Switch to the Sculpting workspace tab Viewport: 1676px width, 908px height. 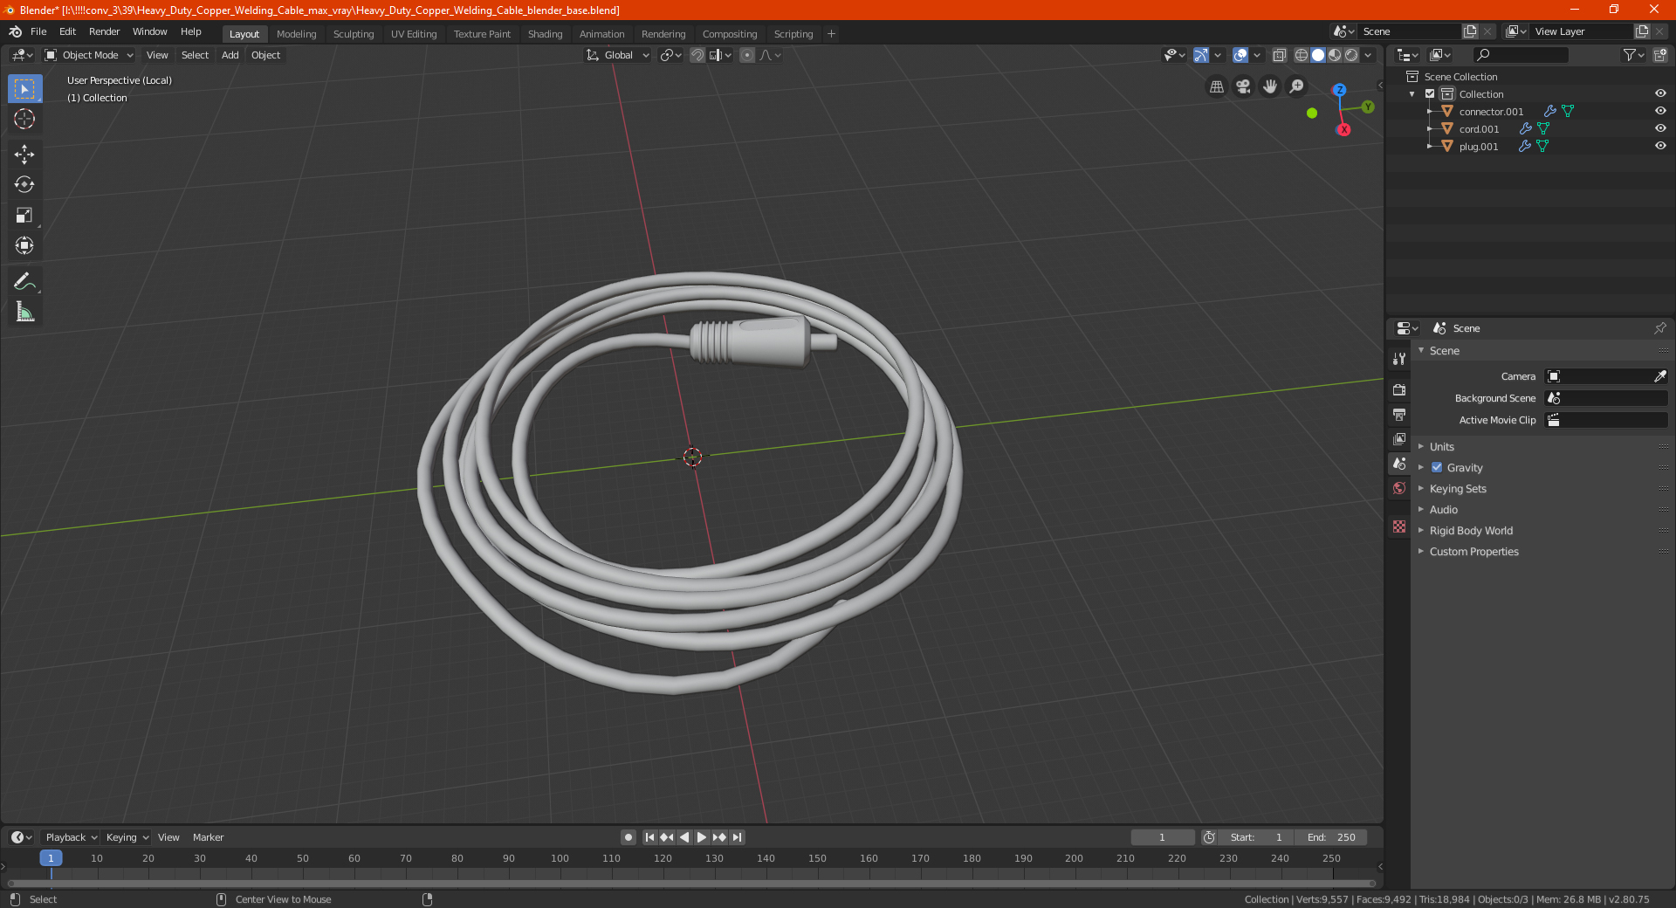(x=353, y=34)
